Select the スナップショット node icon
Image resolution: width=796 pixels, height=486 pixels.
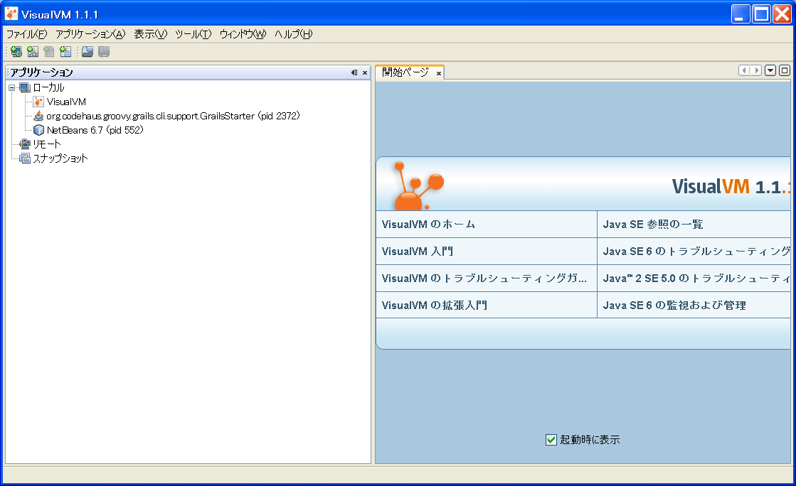(25, 158)
